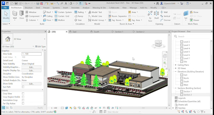This screenshot has width=214, height=115.
Task: Toggle the Annotation Crop checkbox
Action: tap(23, 100)
